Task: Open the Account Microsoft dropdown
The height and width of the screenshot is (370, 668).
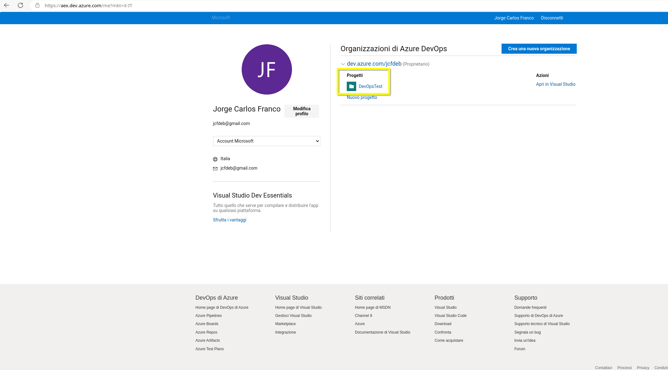Action: 267,141
